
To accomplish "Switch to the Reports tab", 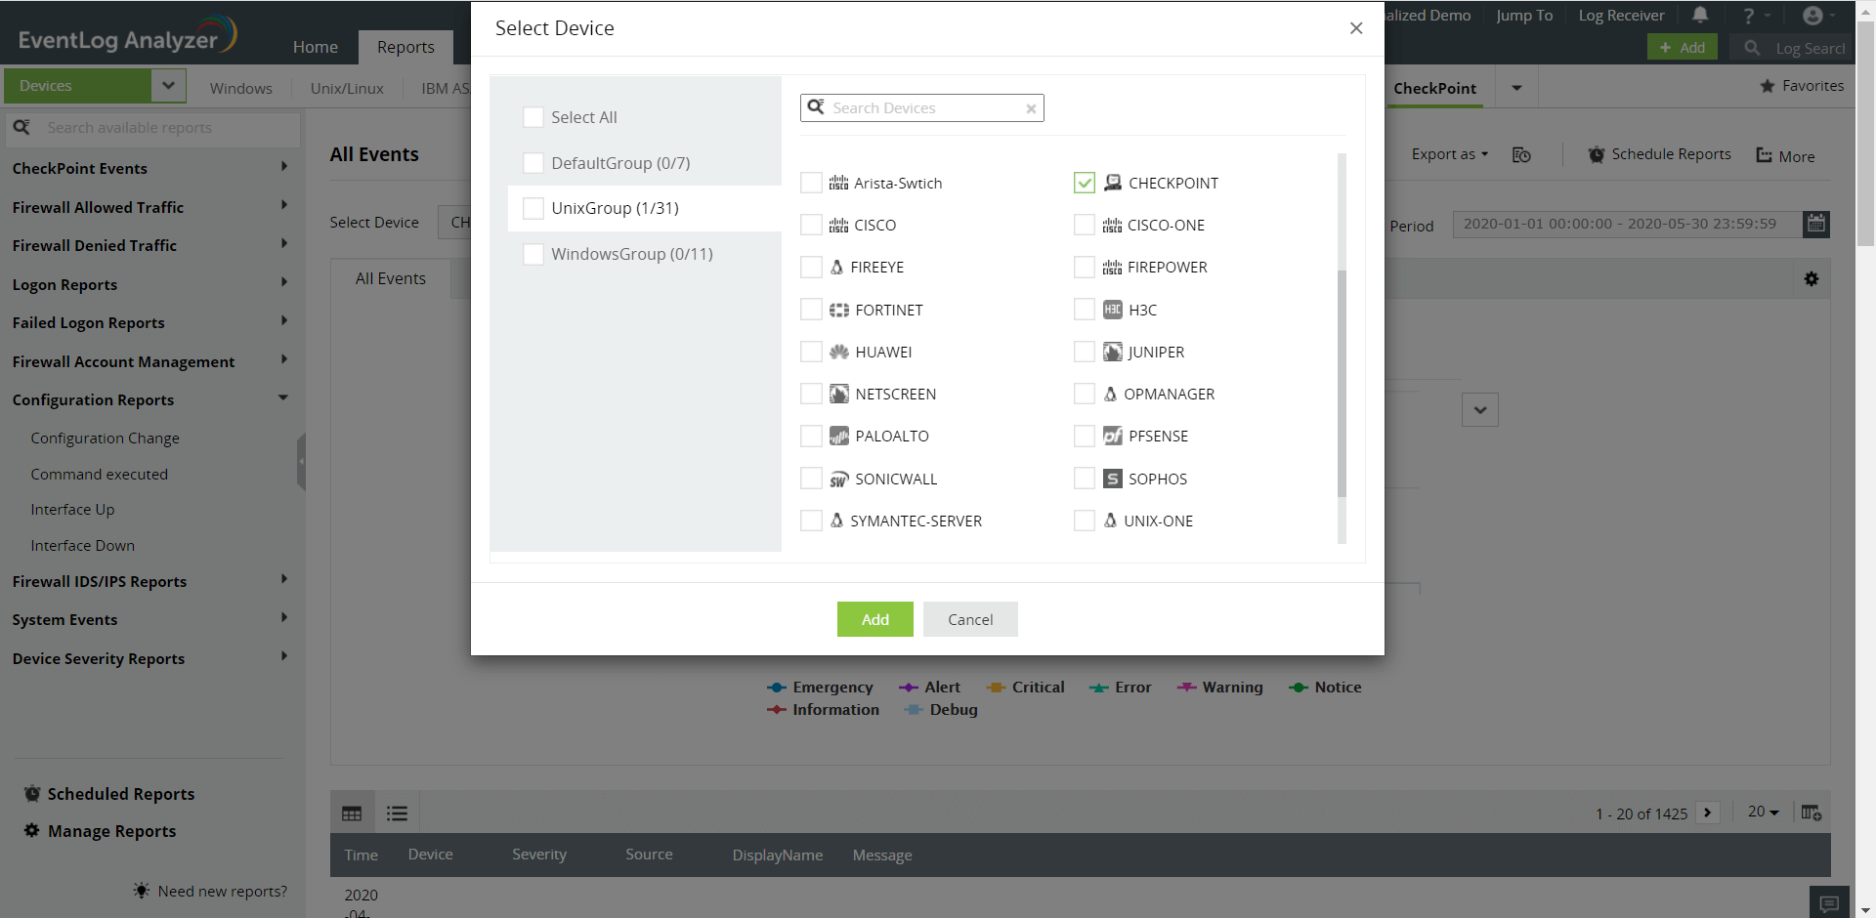I will tap(405, 47).
